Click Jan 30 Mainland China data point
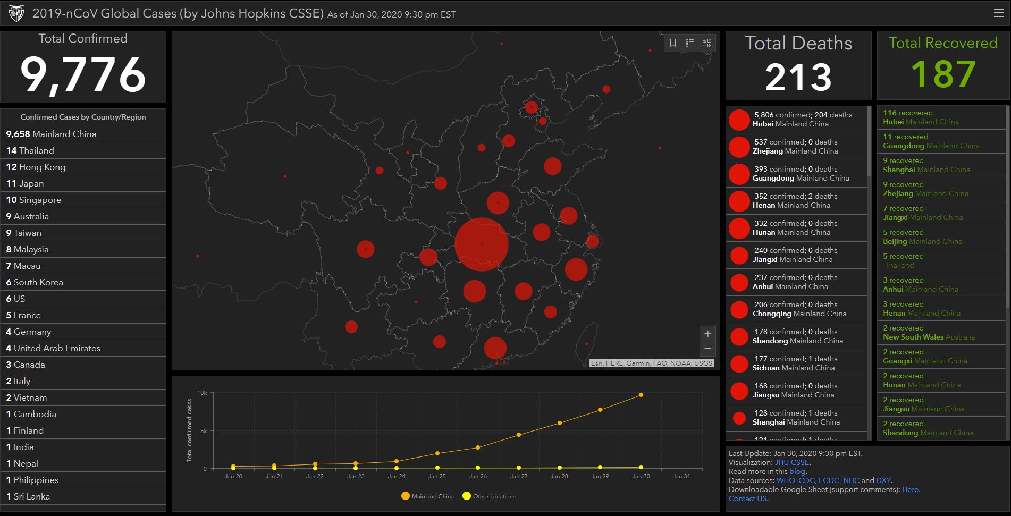The height and width of the screenshot is (516, 1011). (x=641, y=395)
